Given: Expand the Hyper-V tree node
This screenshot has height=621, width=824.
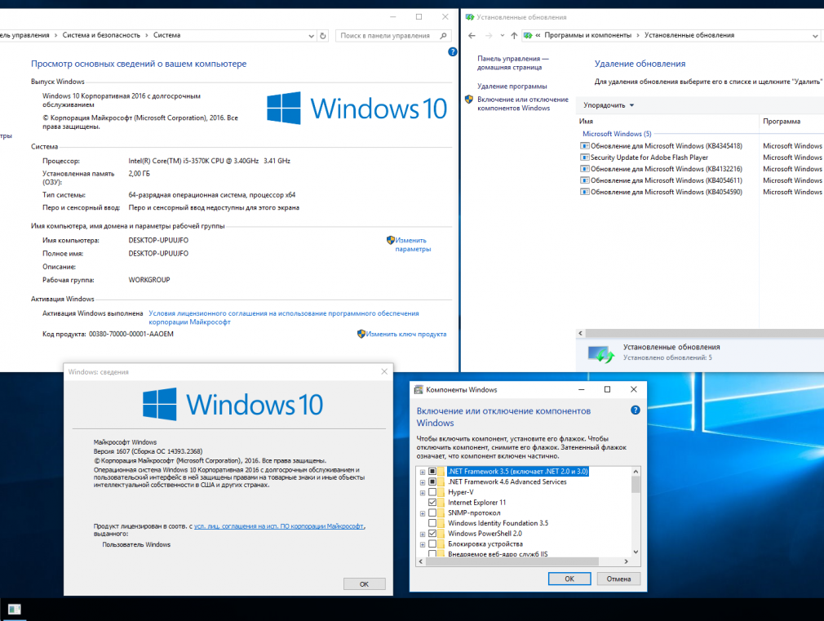Looking at the screenshot, I should 423,493.
